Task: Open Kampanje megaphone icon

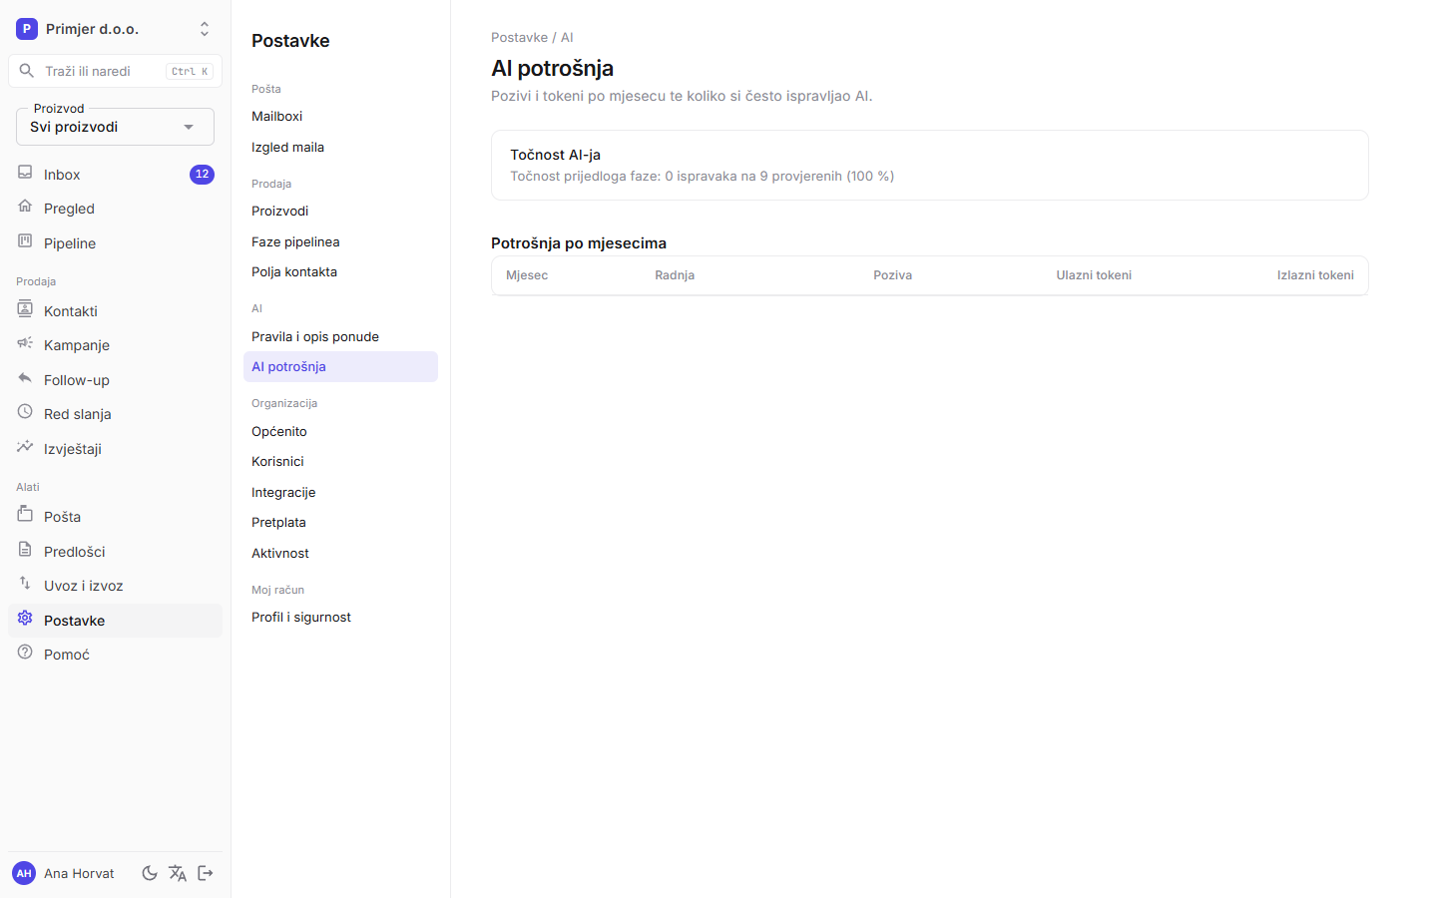Action: coord(25,343)
